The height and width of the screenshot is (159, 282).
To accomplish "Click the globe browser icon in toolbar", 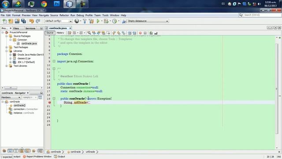I will [77, 21].
